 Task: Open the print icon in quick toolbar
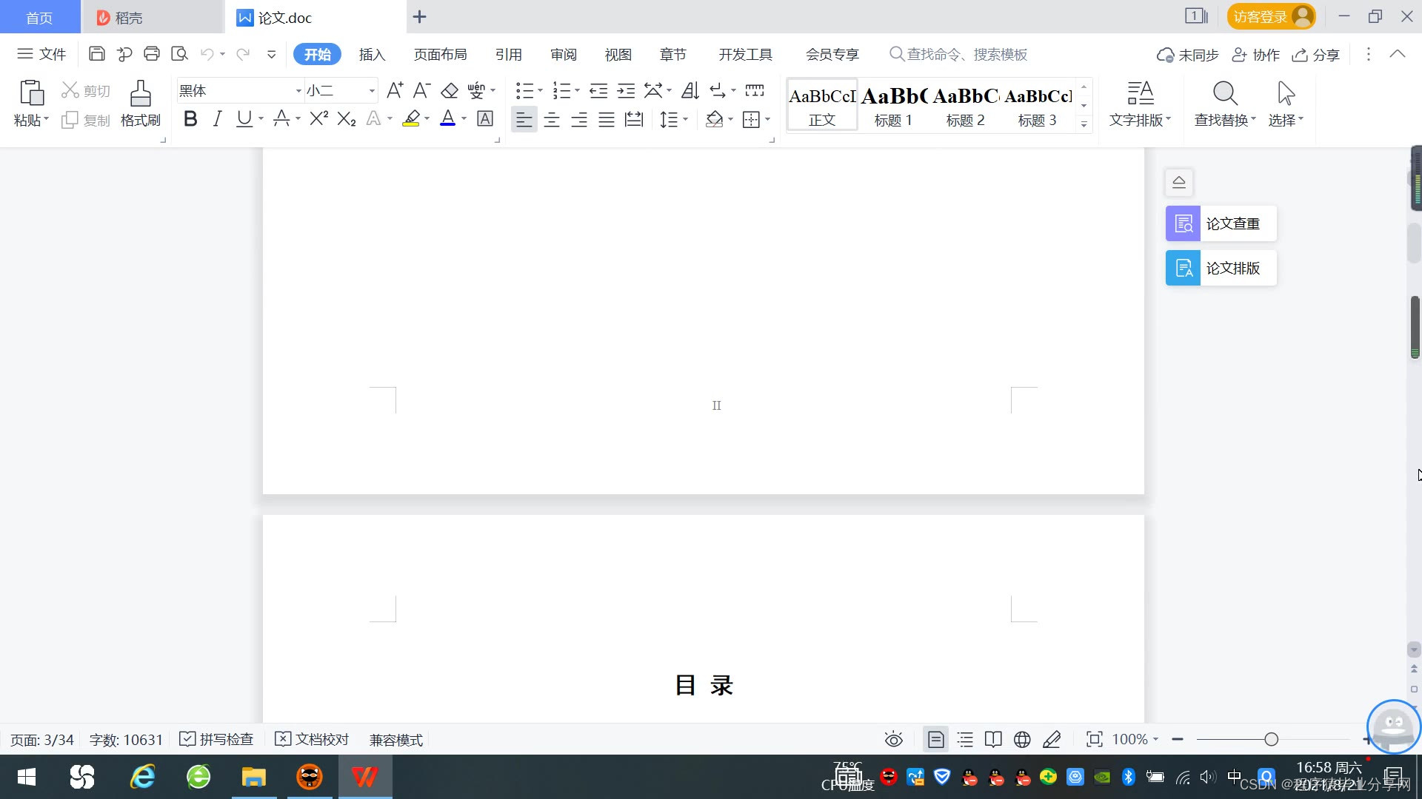pyautogui.click(x=152, y=54)
